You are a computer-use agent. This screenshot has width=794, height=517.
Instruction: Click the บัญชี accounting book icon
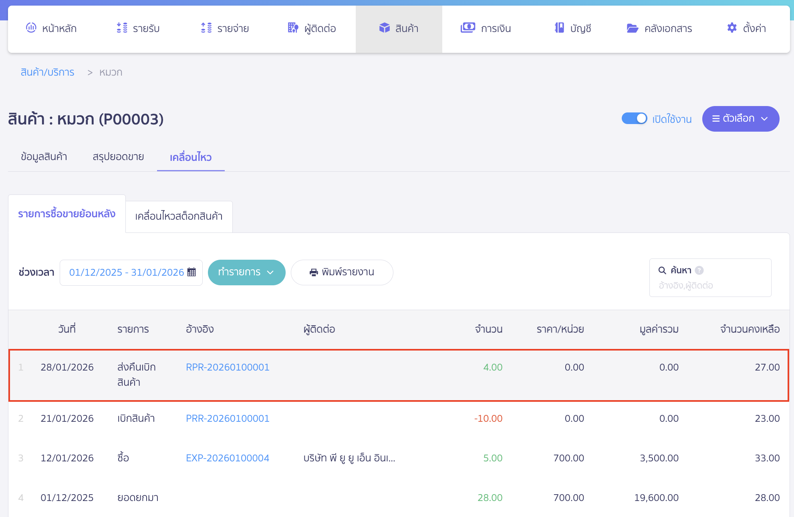(559, 28)
